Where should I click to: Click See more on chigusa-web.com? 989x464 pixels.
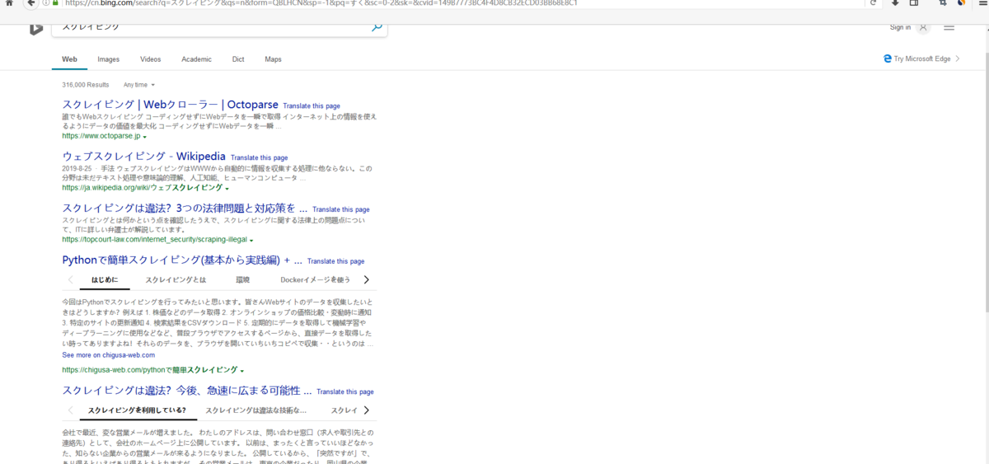(x=108, y=355)
